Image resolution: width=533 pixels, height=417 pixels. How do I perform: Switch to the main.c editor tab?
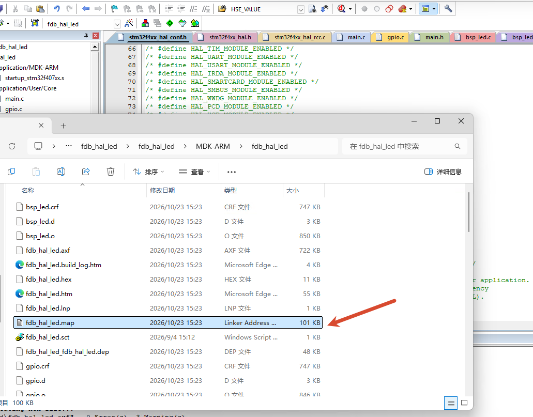point(352,37)
